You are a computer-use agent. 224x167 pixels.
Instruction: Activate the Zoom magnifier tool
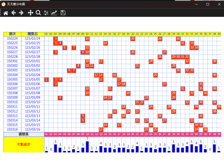click(x=38, y=13)
